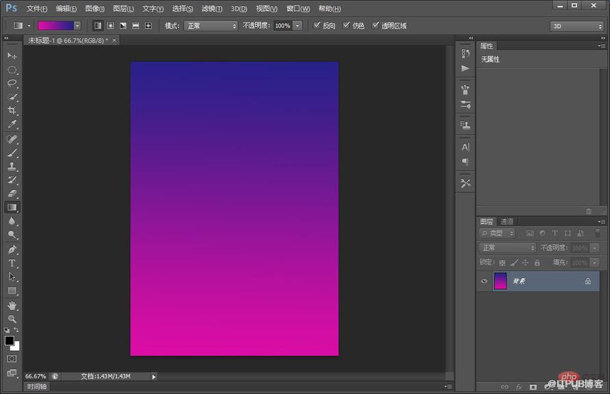The width and height of the screenshot is (610, 394).
Task: Select the Hand tool
Action: coord(12,306)
